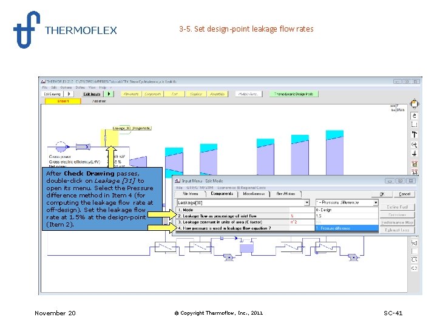437x328 pixels.
Task: Open the Pressure difference dropdown arrow
Action: point(376,202)
